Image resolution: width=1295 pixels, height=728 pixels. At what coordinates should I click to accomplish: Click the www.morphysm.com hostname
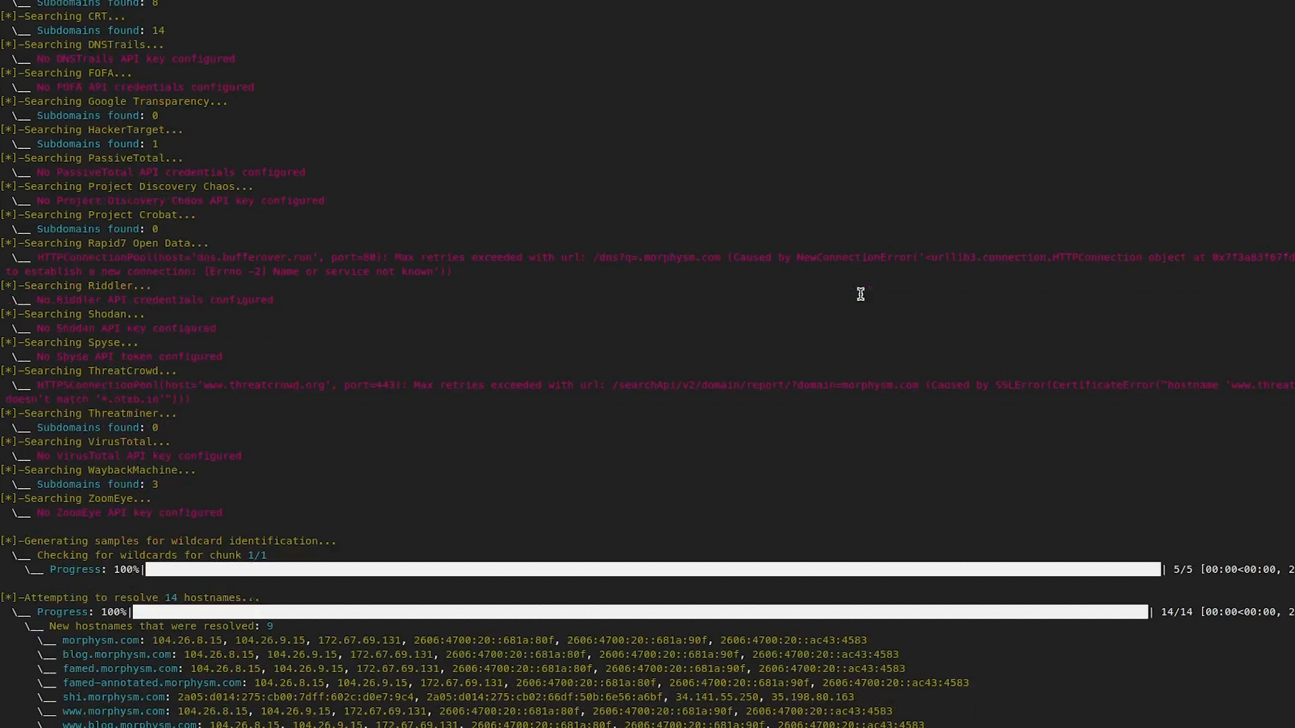coord(113,711)
